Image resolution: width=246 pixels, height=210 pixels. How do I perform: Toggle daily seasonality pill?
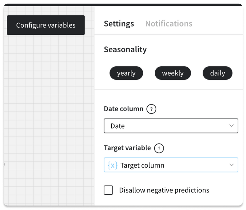coord(217,73)
